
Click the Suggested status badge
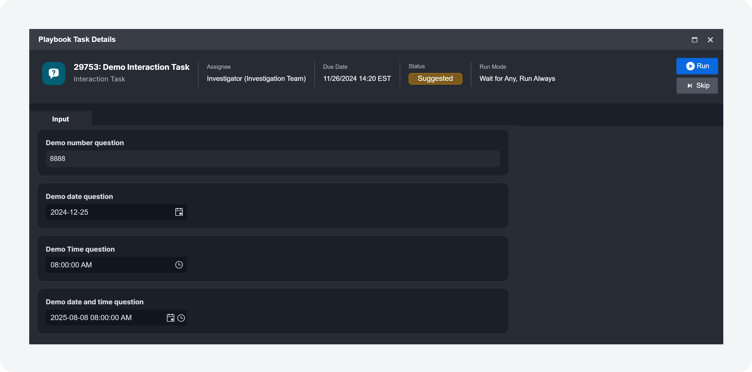coord(435,79)
